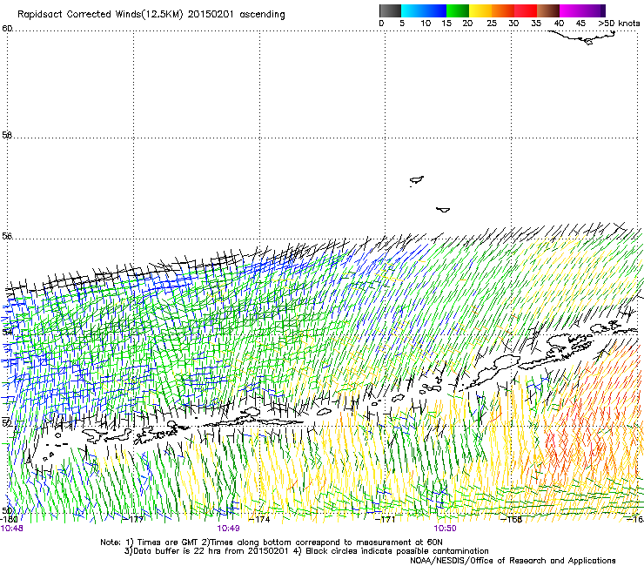Click the chart title 'Rapidscat Corrected Winds(12.5KM)'

pos(100,15)
